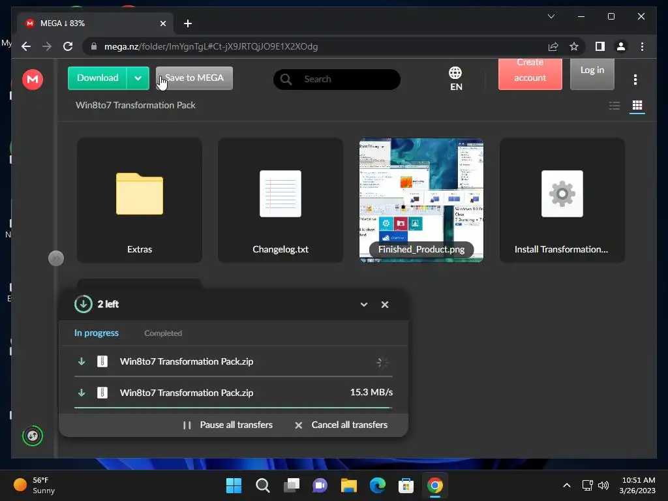Open Finished_Product.png thumbnail
Viewport: 668px width, 501px height.
[x=421, y=200]
